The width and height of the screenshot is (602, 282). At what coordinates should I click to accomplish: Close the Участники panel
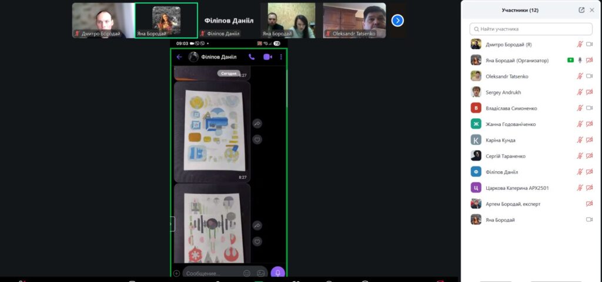pos(592,10)
